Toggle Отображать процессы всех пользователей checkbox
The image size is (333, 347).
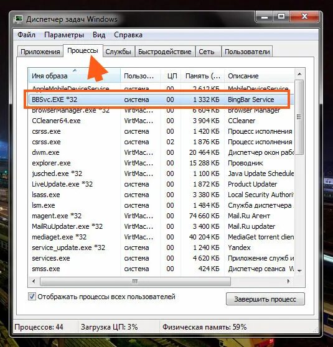click(32, 297)
